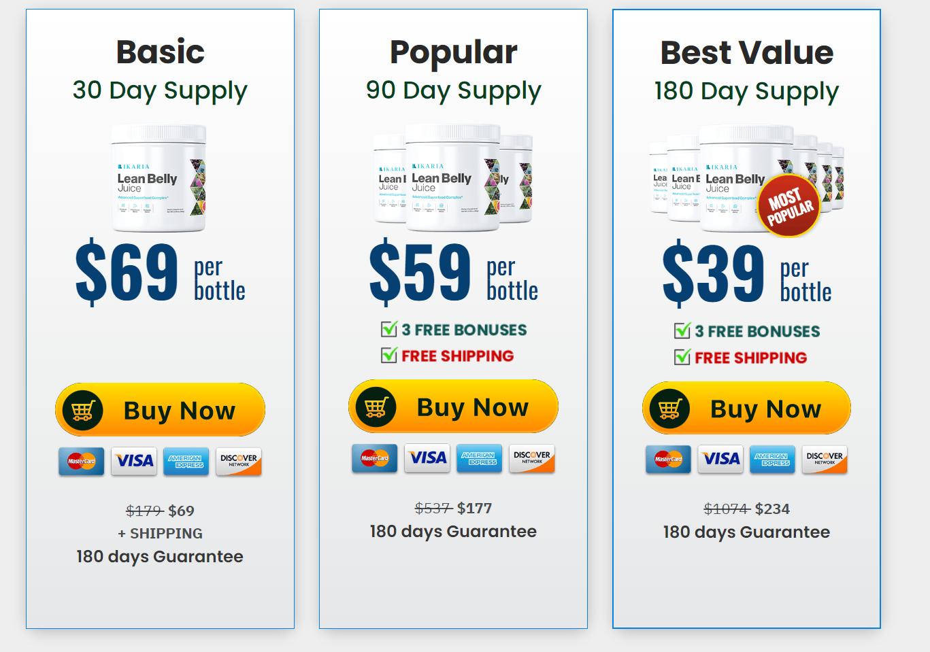Viewport: 930px width, 652px height.
Task: Click Free Shipping checkmark in Best Value
Action: (x=682, y=357)
